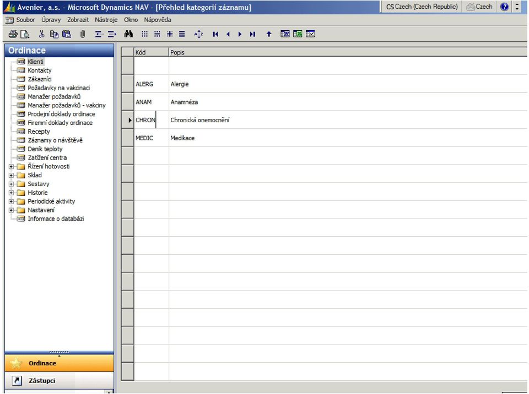
Task: Open the Nástroje menu
Action: click(106, 20)
